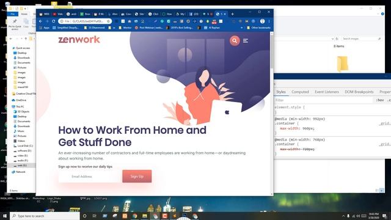Select software (D:) drive
The width and height of the screenshot is (391, 220).
point(23,151)
